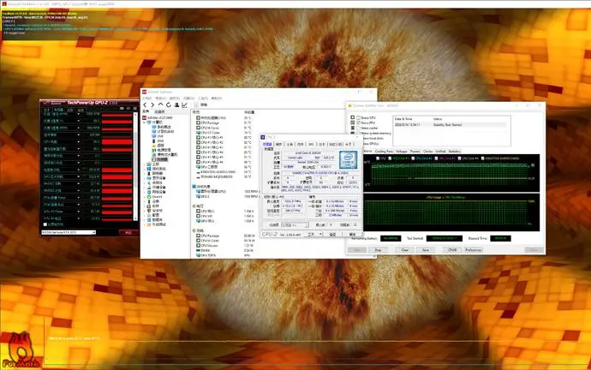Screen dimensions: 591x370
Task: Expand the DirectX node in AIDA64 tree
Action: click(x=145, y=197)
